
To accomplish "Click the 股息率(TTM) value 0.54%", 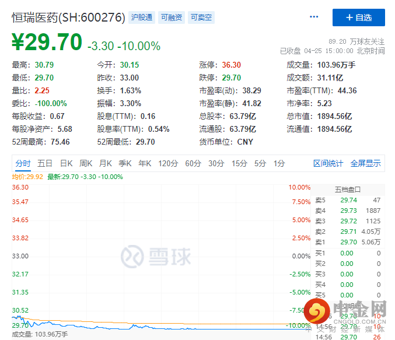I will point(159,129).
